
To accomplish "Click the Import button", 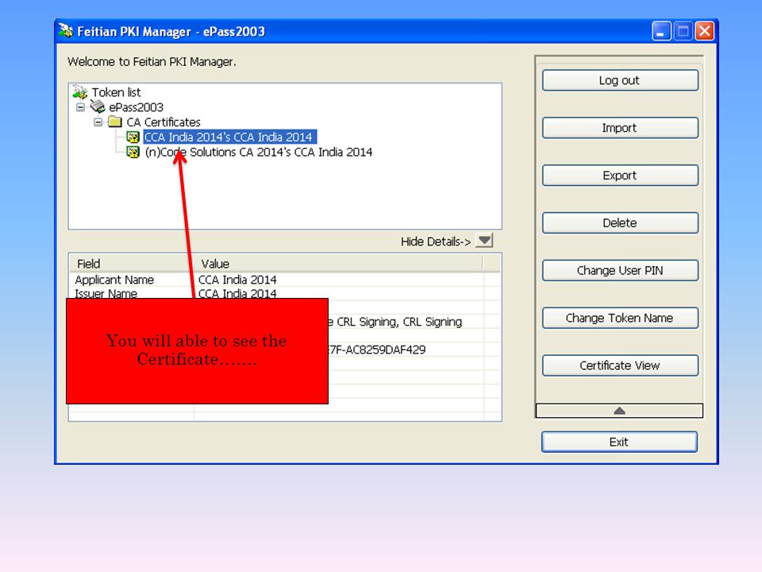I will (620, 128).
